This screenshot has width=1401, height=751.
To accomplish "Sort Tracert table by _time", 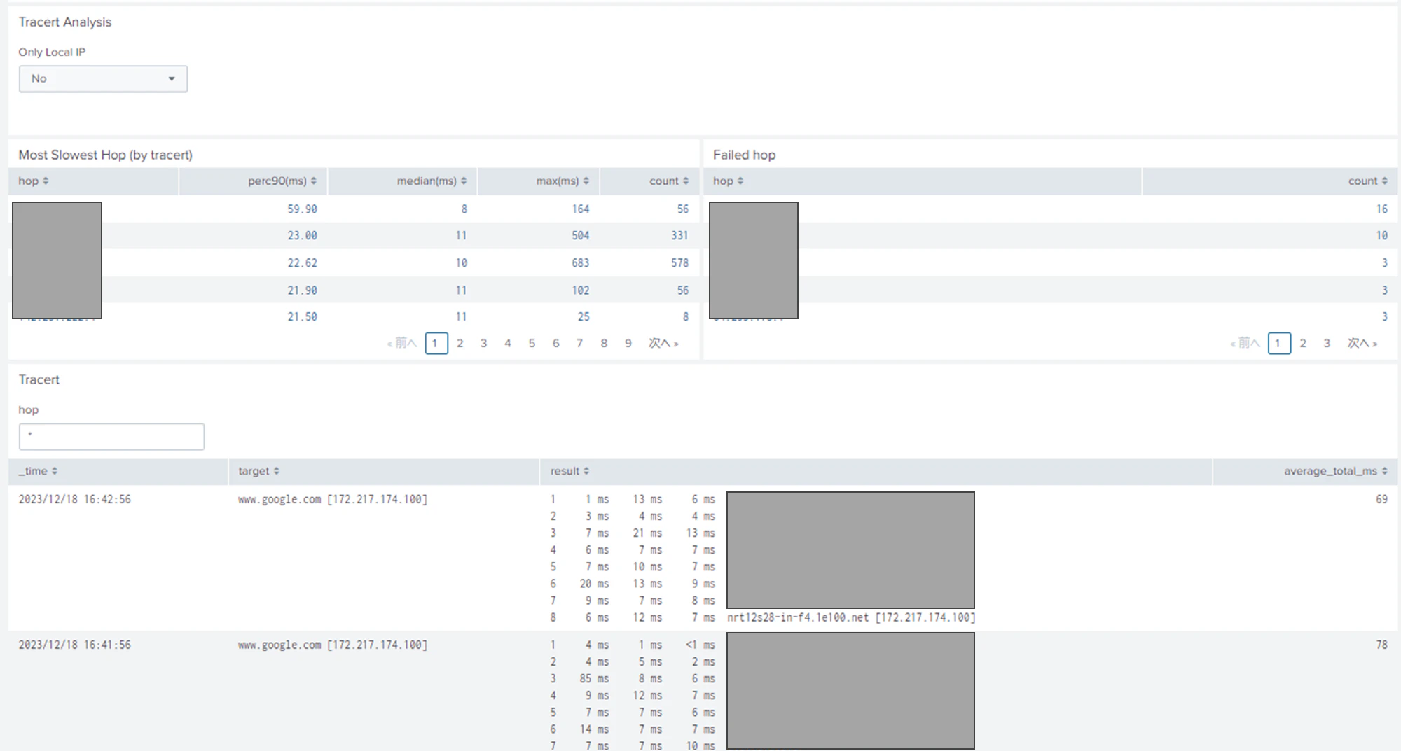I will [39, 471].
